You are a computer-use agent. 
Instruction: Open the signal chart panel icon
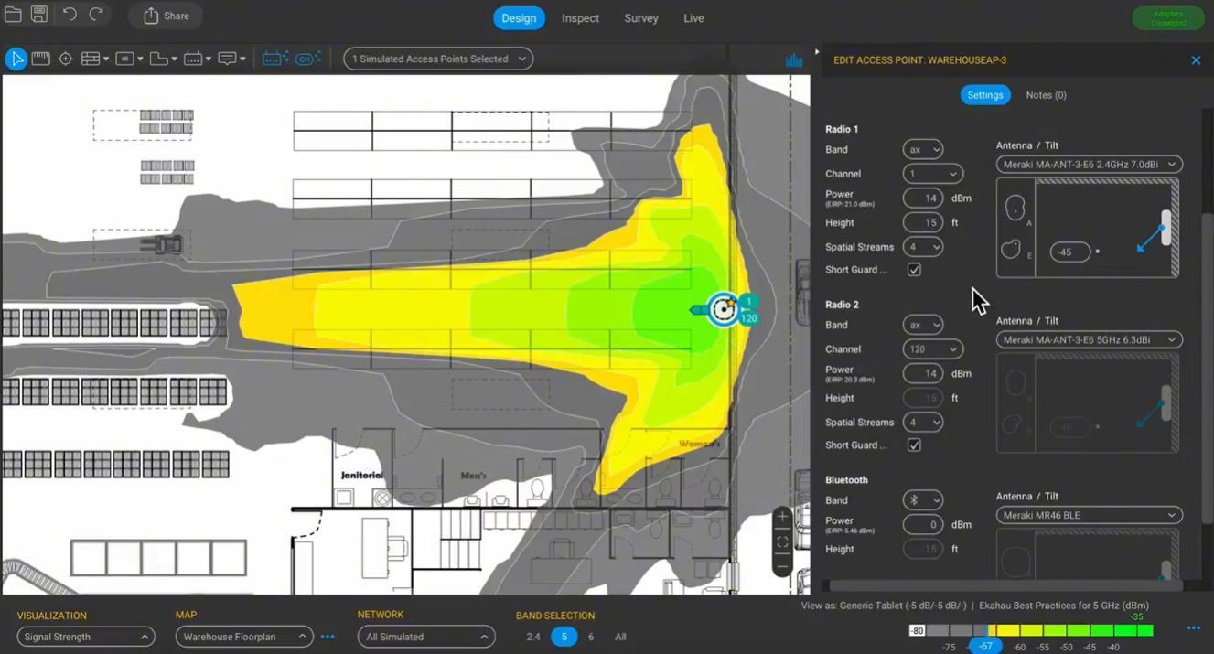(793, 60)
